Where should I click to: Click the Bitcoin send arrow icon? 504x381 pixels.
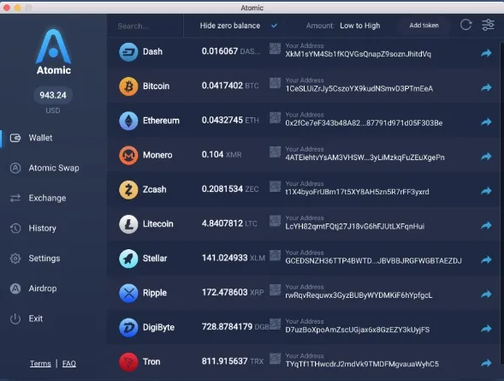(x=486, y=87)
